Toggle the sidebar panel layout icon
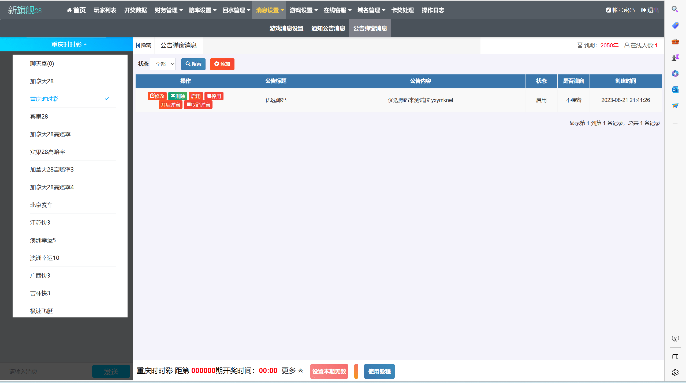 pyautogui.click(x=675, y=357)
